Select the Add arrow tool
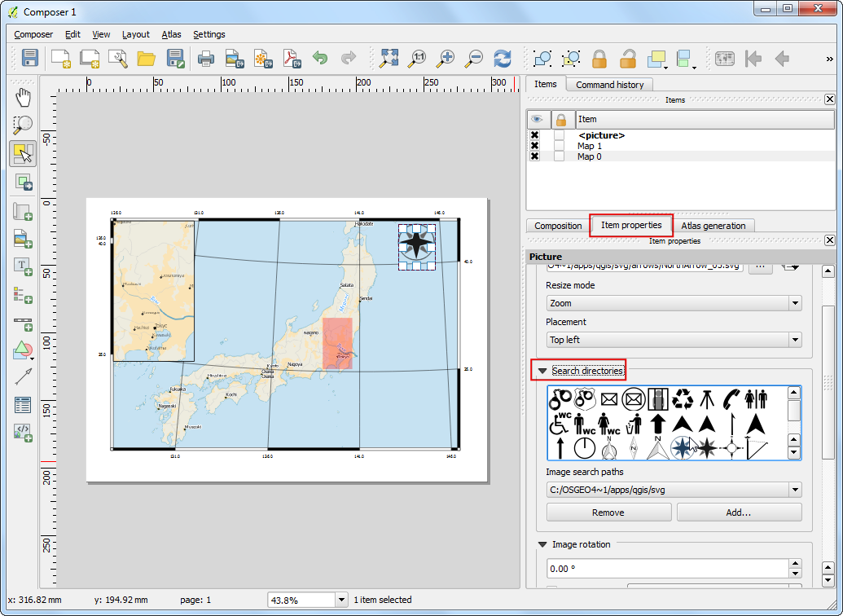 (x=23, y=376)
